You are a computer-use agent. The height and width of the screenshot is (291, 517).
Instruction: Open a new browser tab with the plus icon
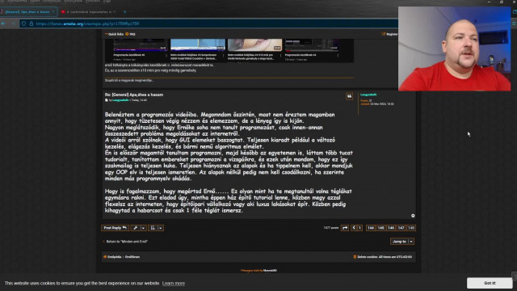(124, 12)
